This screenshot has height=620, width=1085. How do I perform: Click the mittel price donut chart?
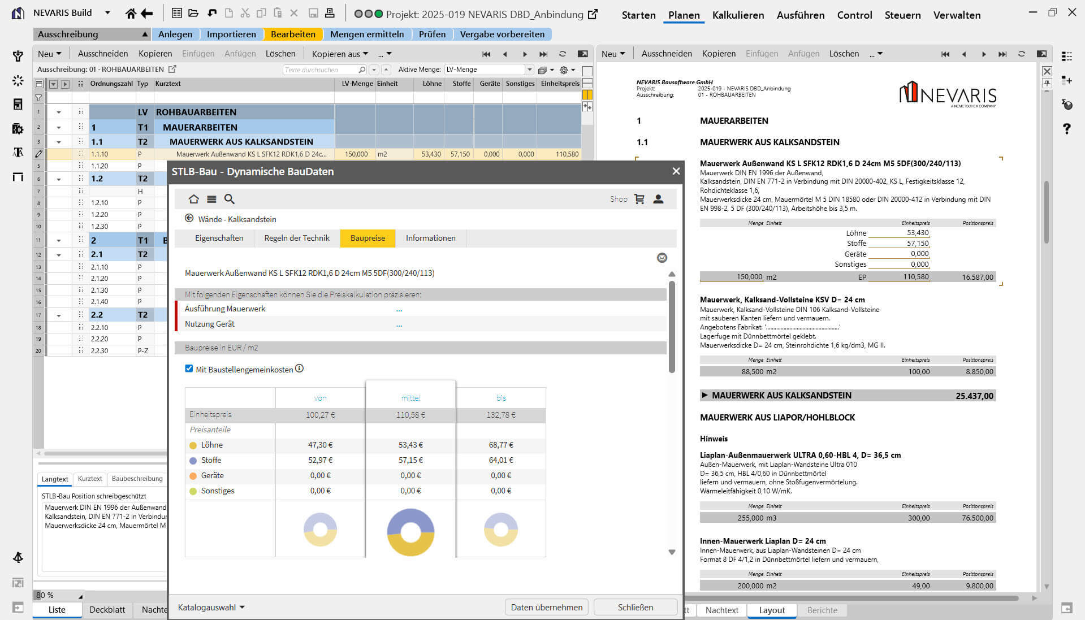410,532
